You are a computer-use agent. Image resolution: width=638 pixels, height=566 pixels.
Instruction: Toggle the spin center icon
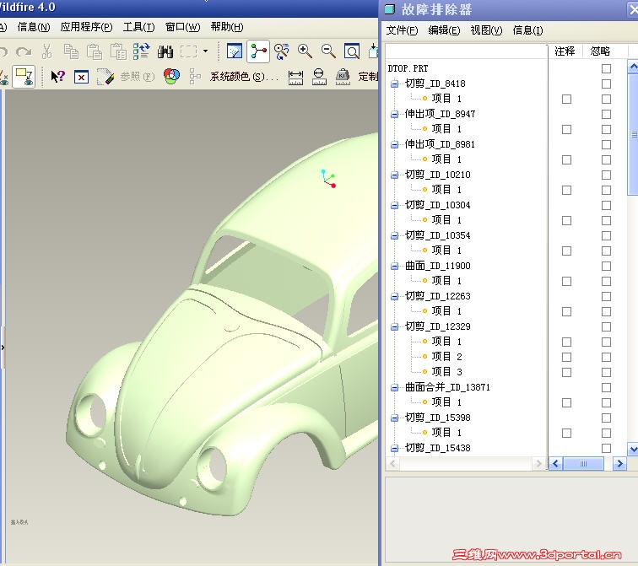tap(258, 51)
